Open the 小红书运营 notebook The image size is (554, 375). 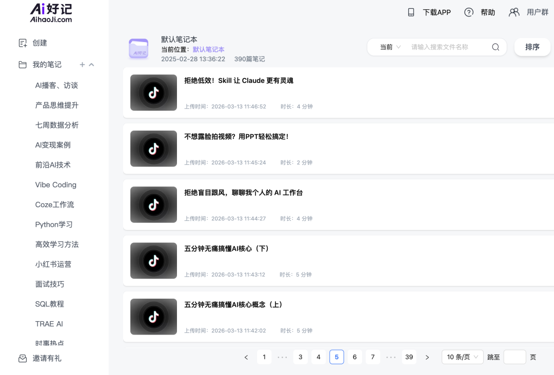(x=53, y=264)
